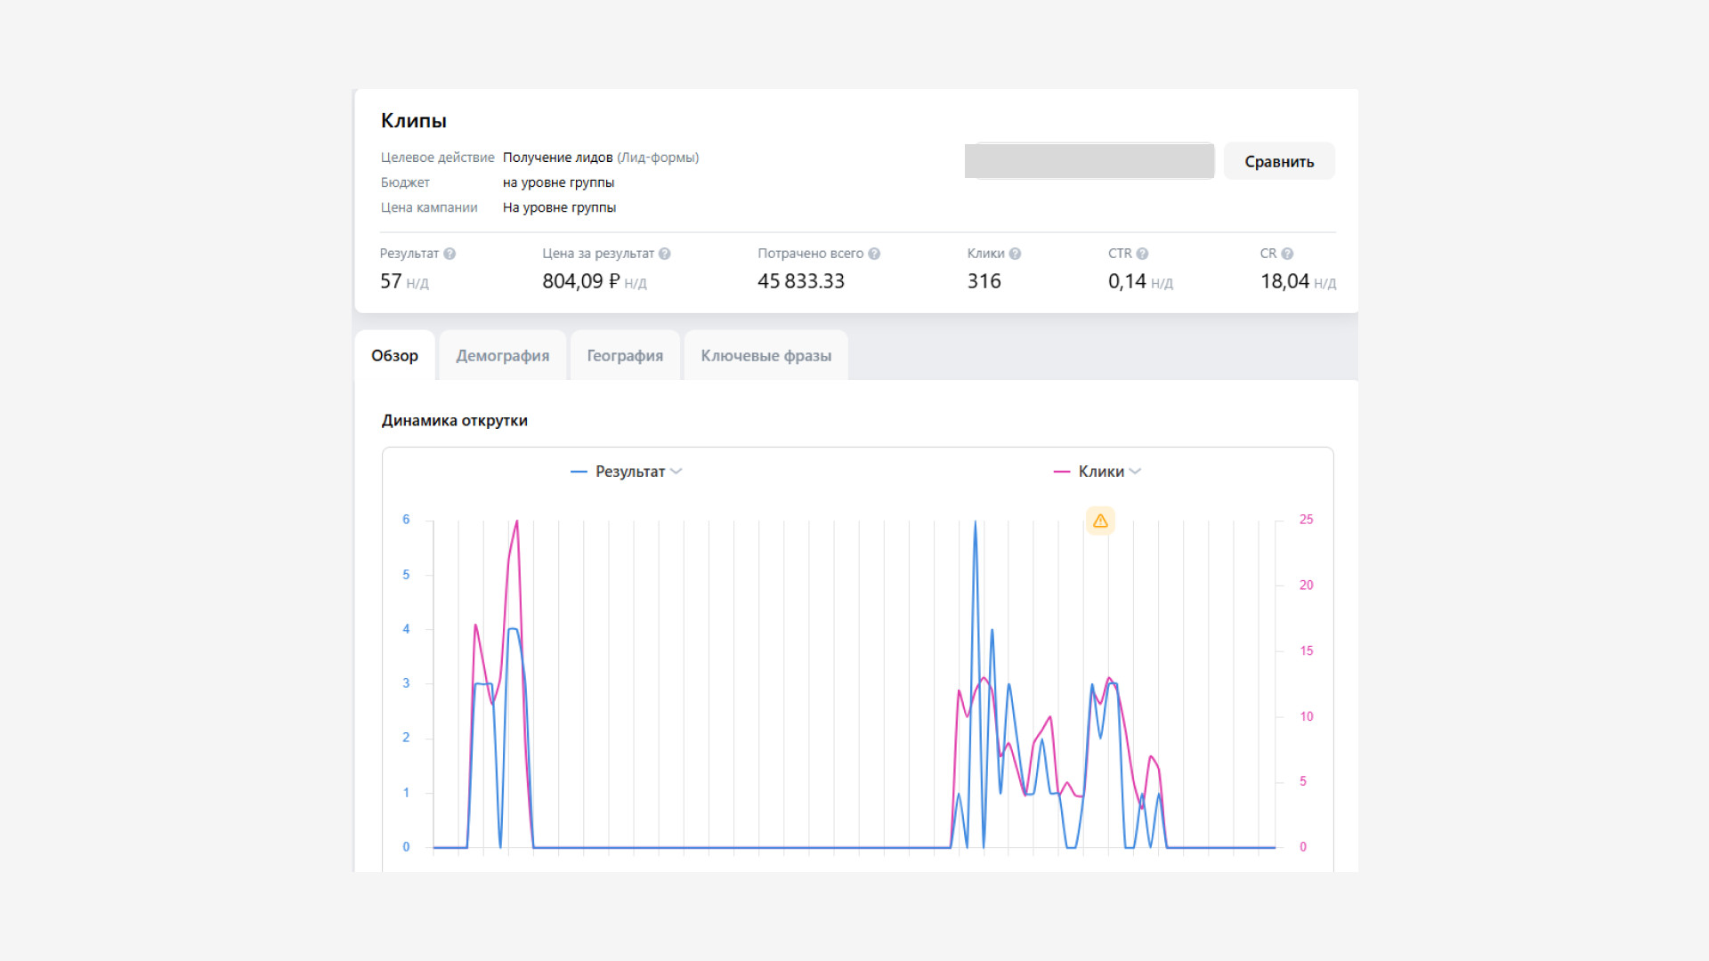Viewport: 1709px width, 961px height.
Task: Select the Ключевые фразы tab
Action: [765, 356]
